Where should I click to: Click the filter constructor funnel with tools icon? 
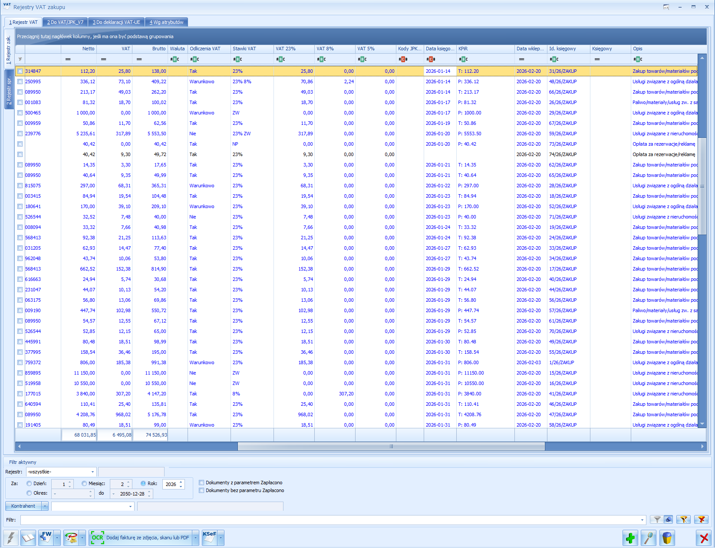coord(683,519)
